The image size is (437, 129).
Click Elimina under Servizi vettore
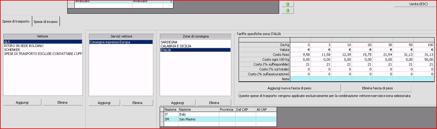(137, 103)
